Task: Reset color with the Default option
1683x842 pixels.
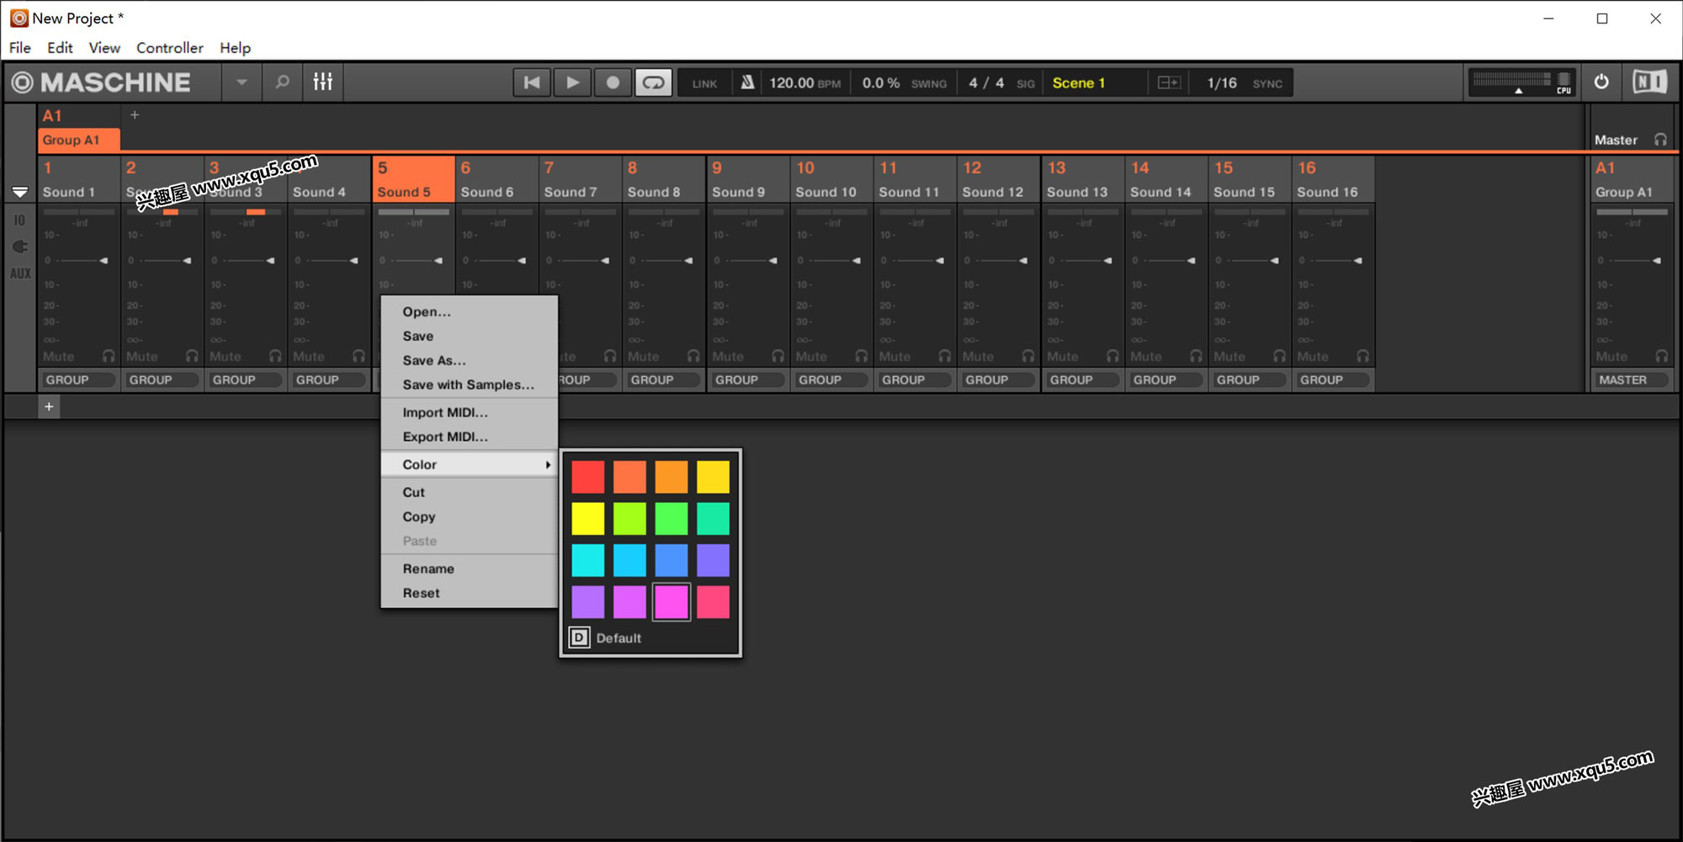Action: pos(606,638)
